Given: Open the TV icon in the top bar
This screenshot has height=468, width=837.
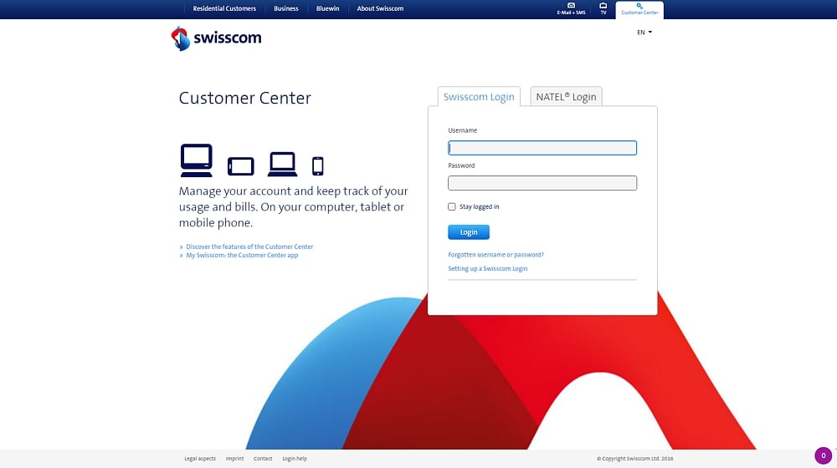Looking at the screenshot, I should point(603,8).
